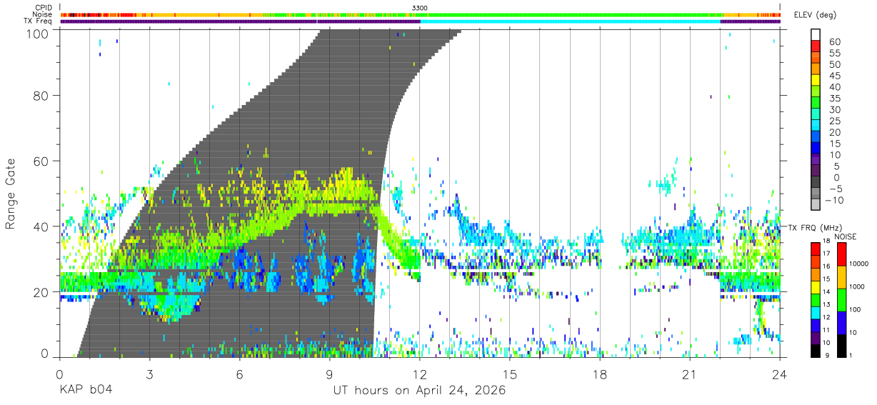Click the UT hours tick label '12'
The width and height of the screenshot is (877, 405).
pyautogui.click(x=419, y=374)
